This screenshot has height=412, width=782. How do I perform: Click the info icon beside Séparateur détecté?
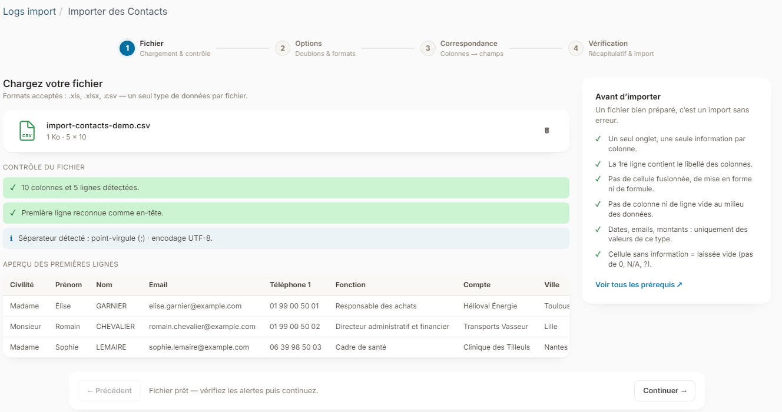coord(11,238)
